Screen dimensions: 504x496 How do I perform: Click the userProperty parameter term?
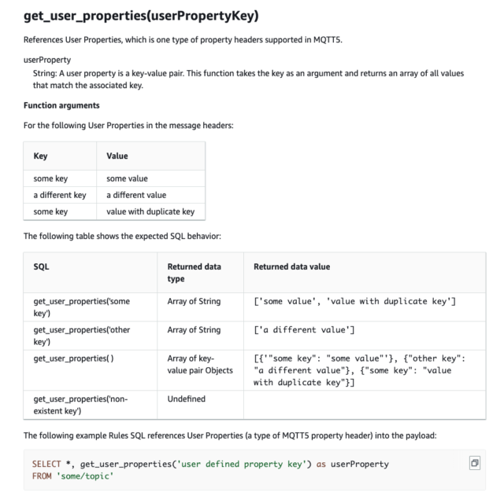tap(48, 59)
